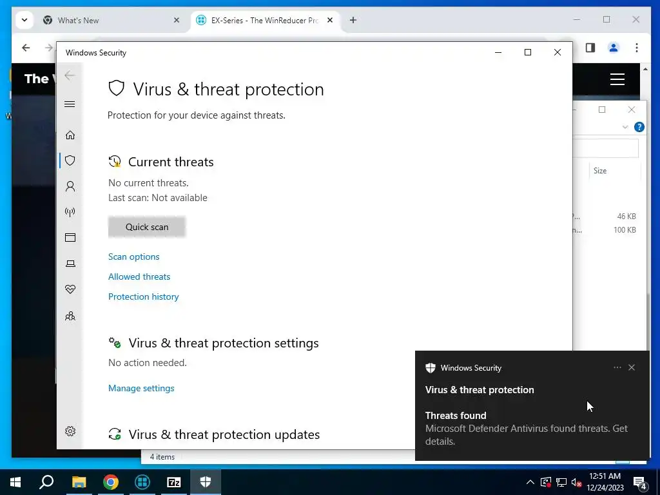This screenshot has height=495, width=660.
Task: Open Allowed threats link
Action: [139, 277]
